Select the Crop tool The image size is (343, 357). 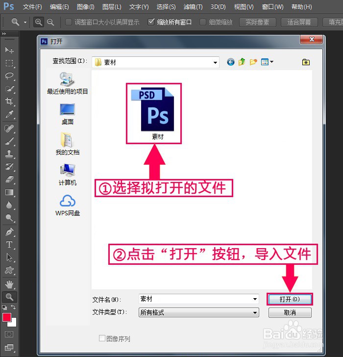tap(9, 101)
